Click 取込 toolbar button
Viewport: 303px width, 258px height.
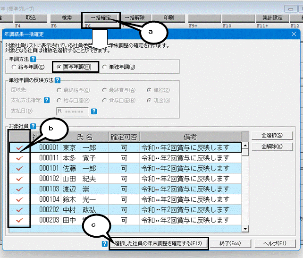click(31, 18)
